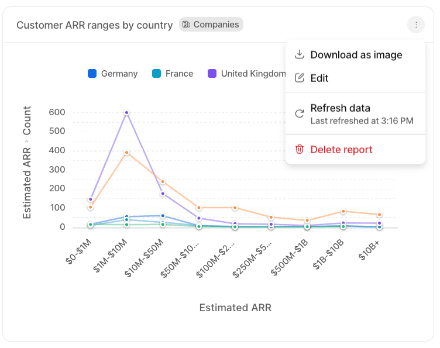The height and width of the screenshot is (348, 440).
Task: Click the circular refresh arrow icon
Action: click(300, 114)
